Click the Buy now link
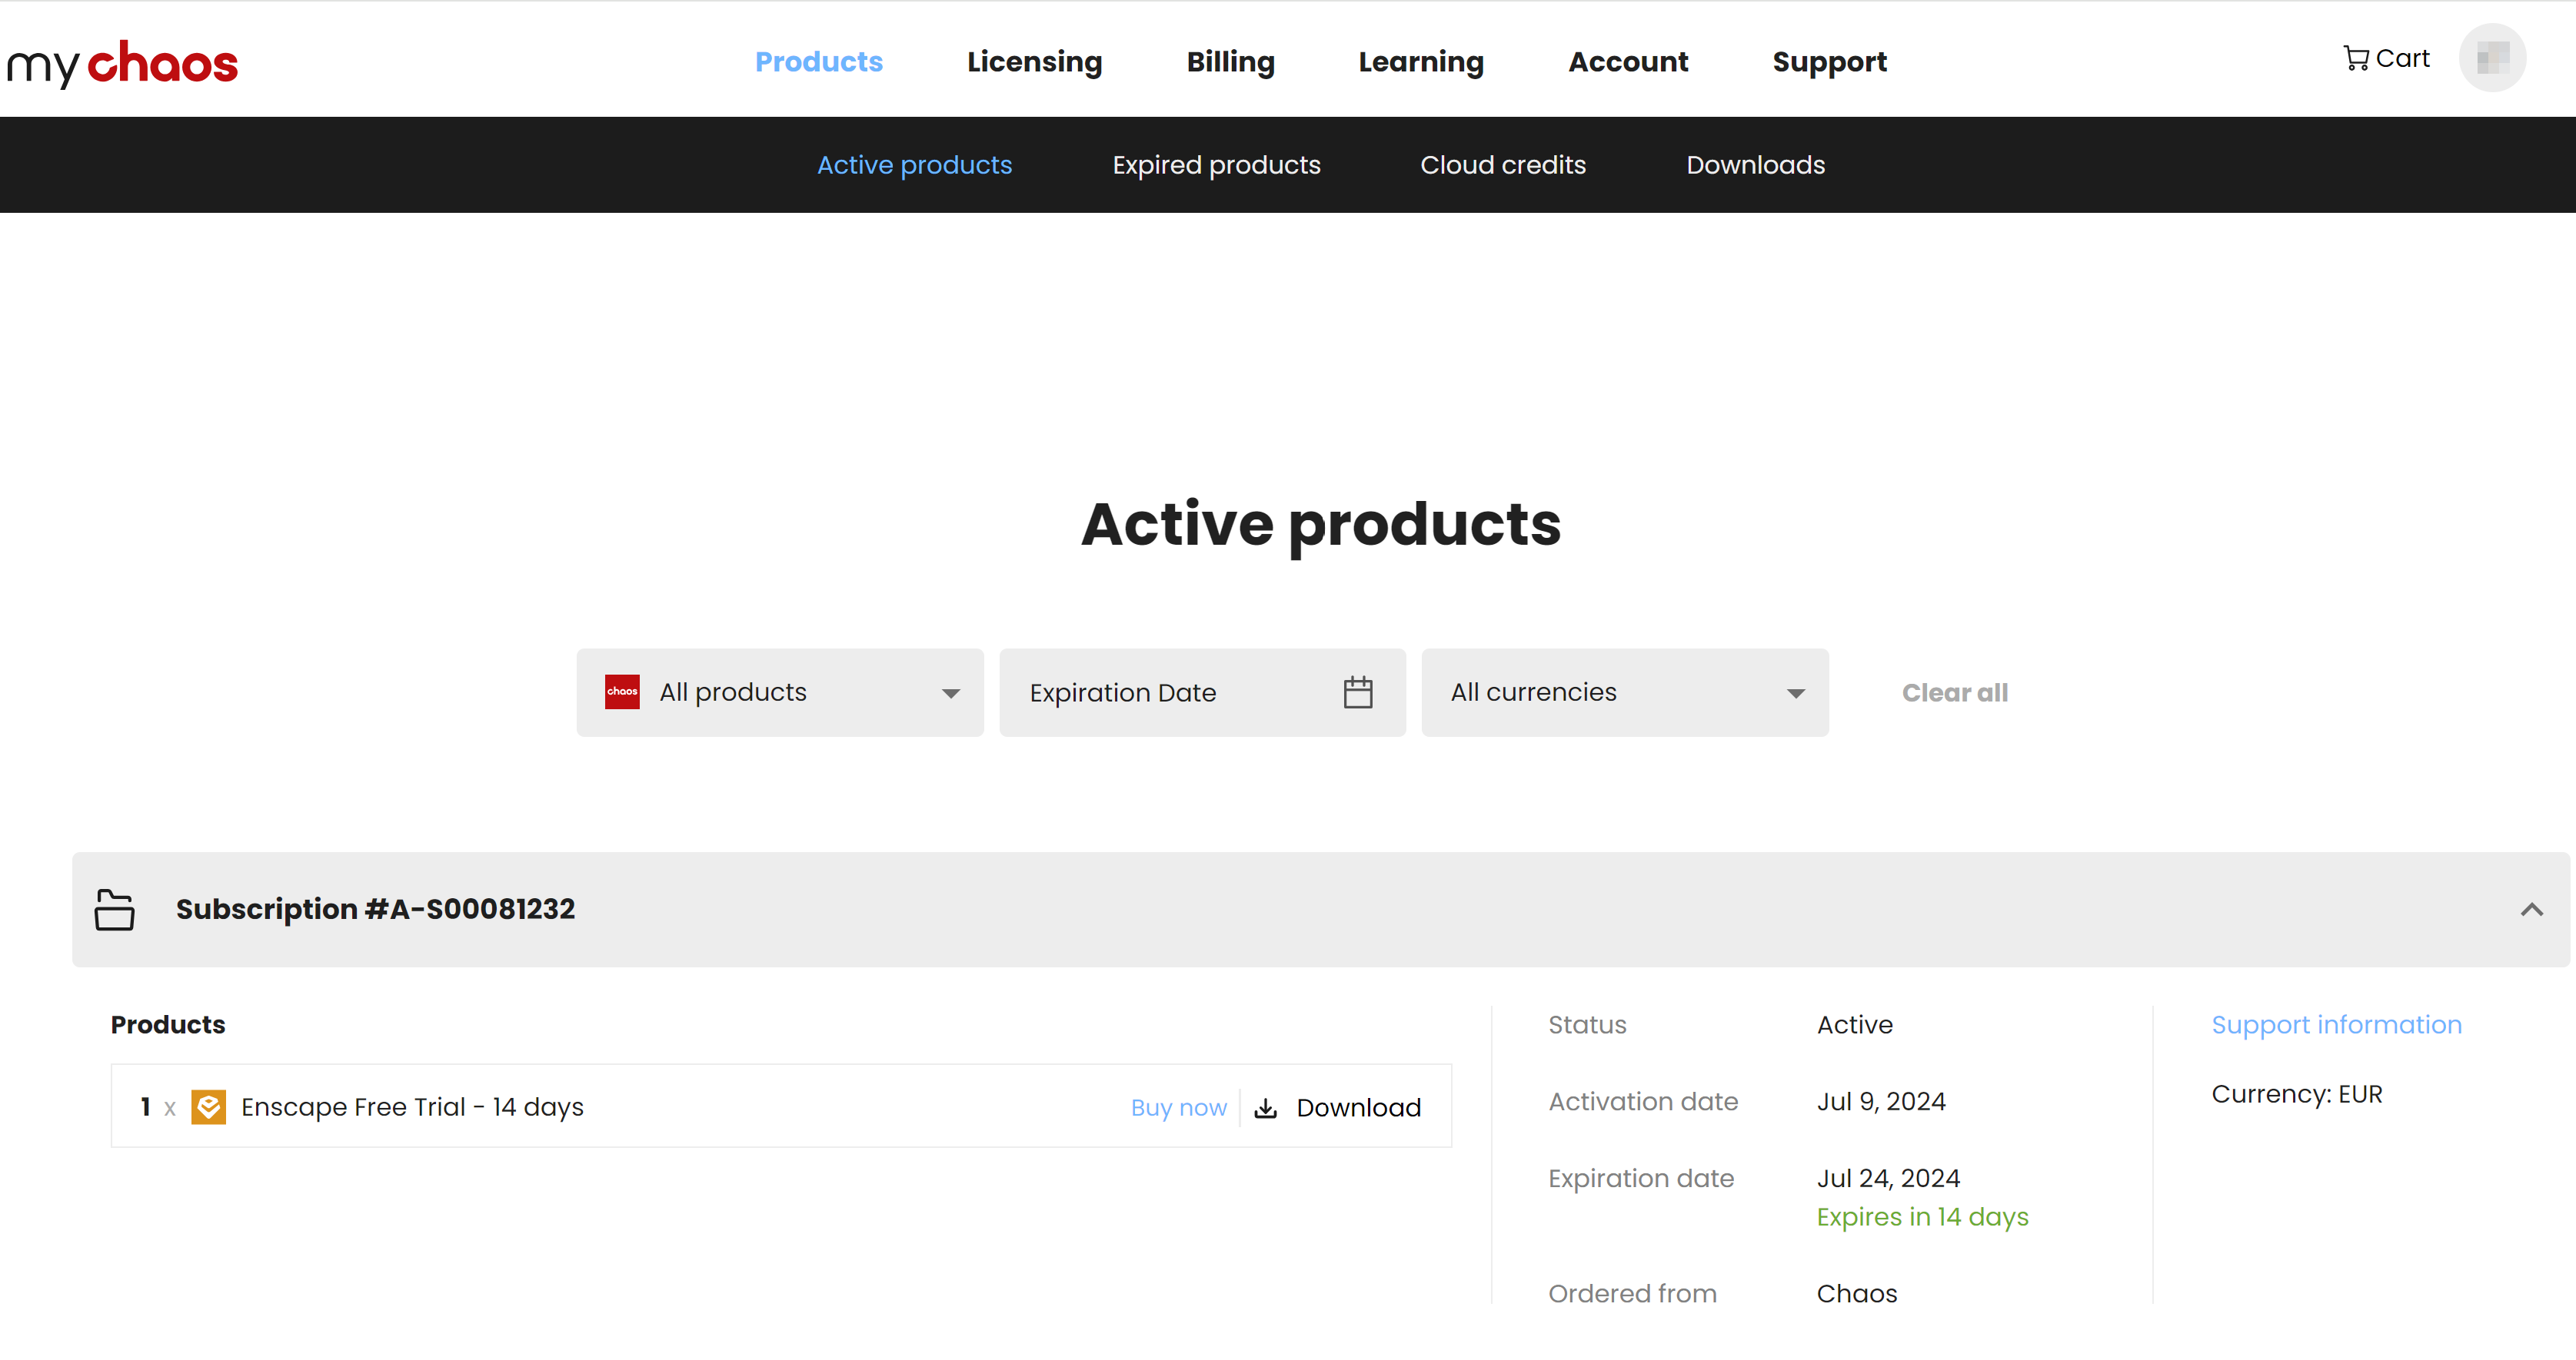 click(x=1178, y=1107)
